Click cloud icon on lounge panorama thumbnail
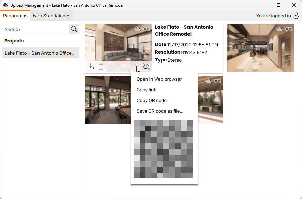Viewport: 302px width, 199px height. click(x=137, y=29)
